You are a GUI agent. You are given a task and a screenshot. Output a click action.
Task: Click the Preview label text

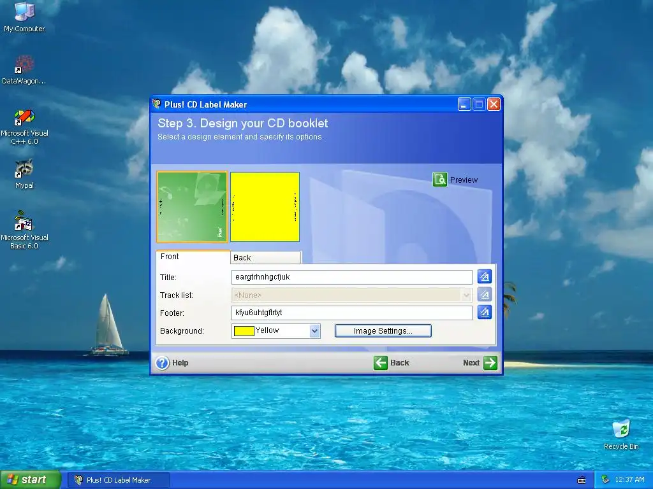point(464,180)
